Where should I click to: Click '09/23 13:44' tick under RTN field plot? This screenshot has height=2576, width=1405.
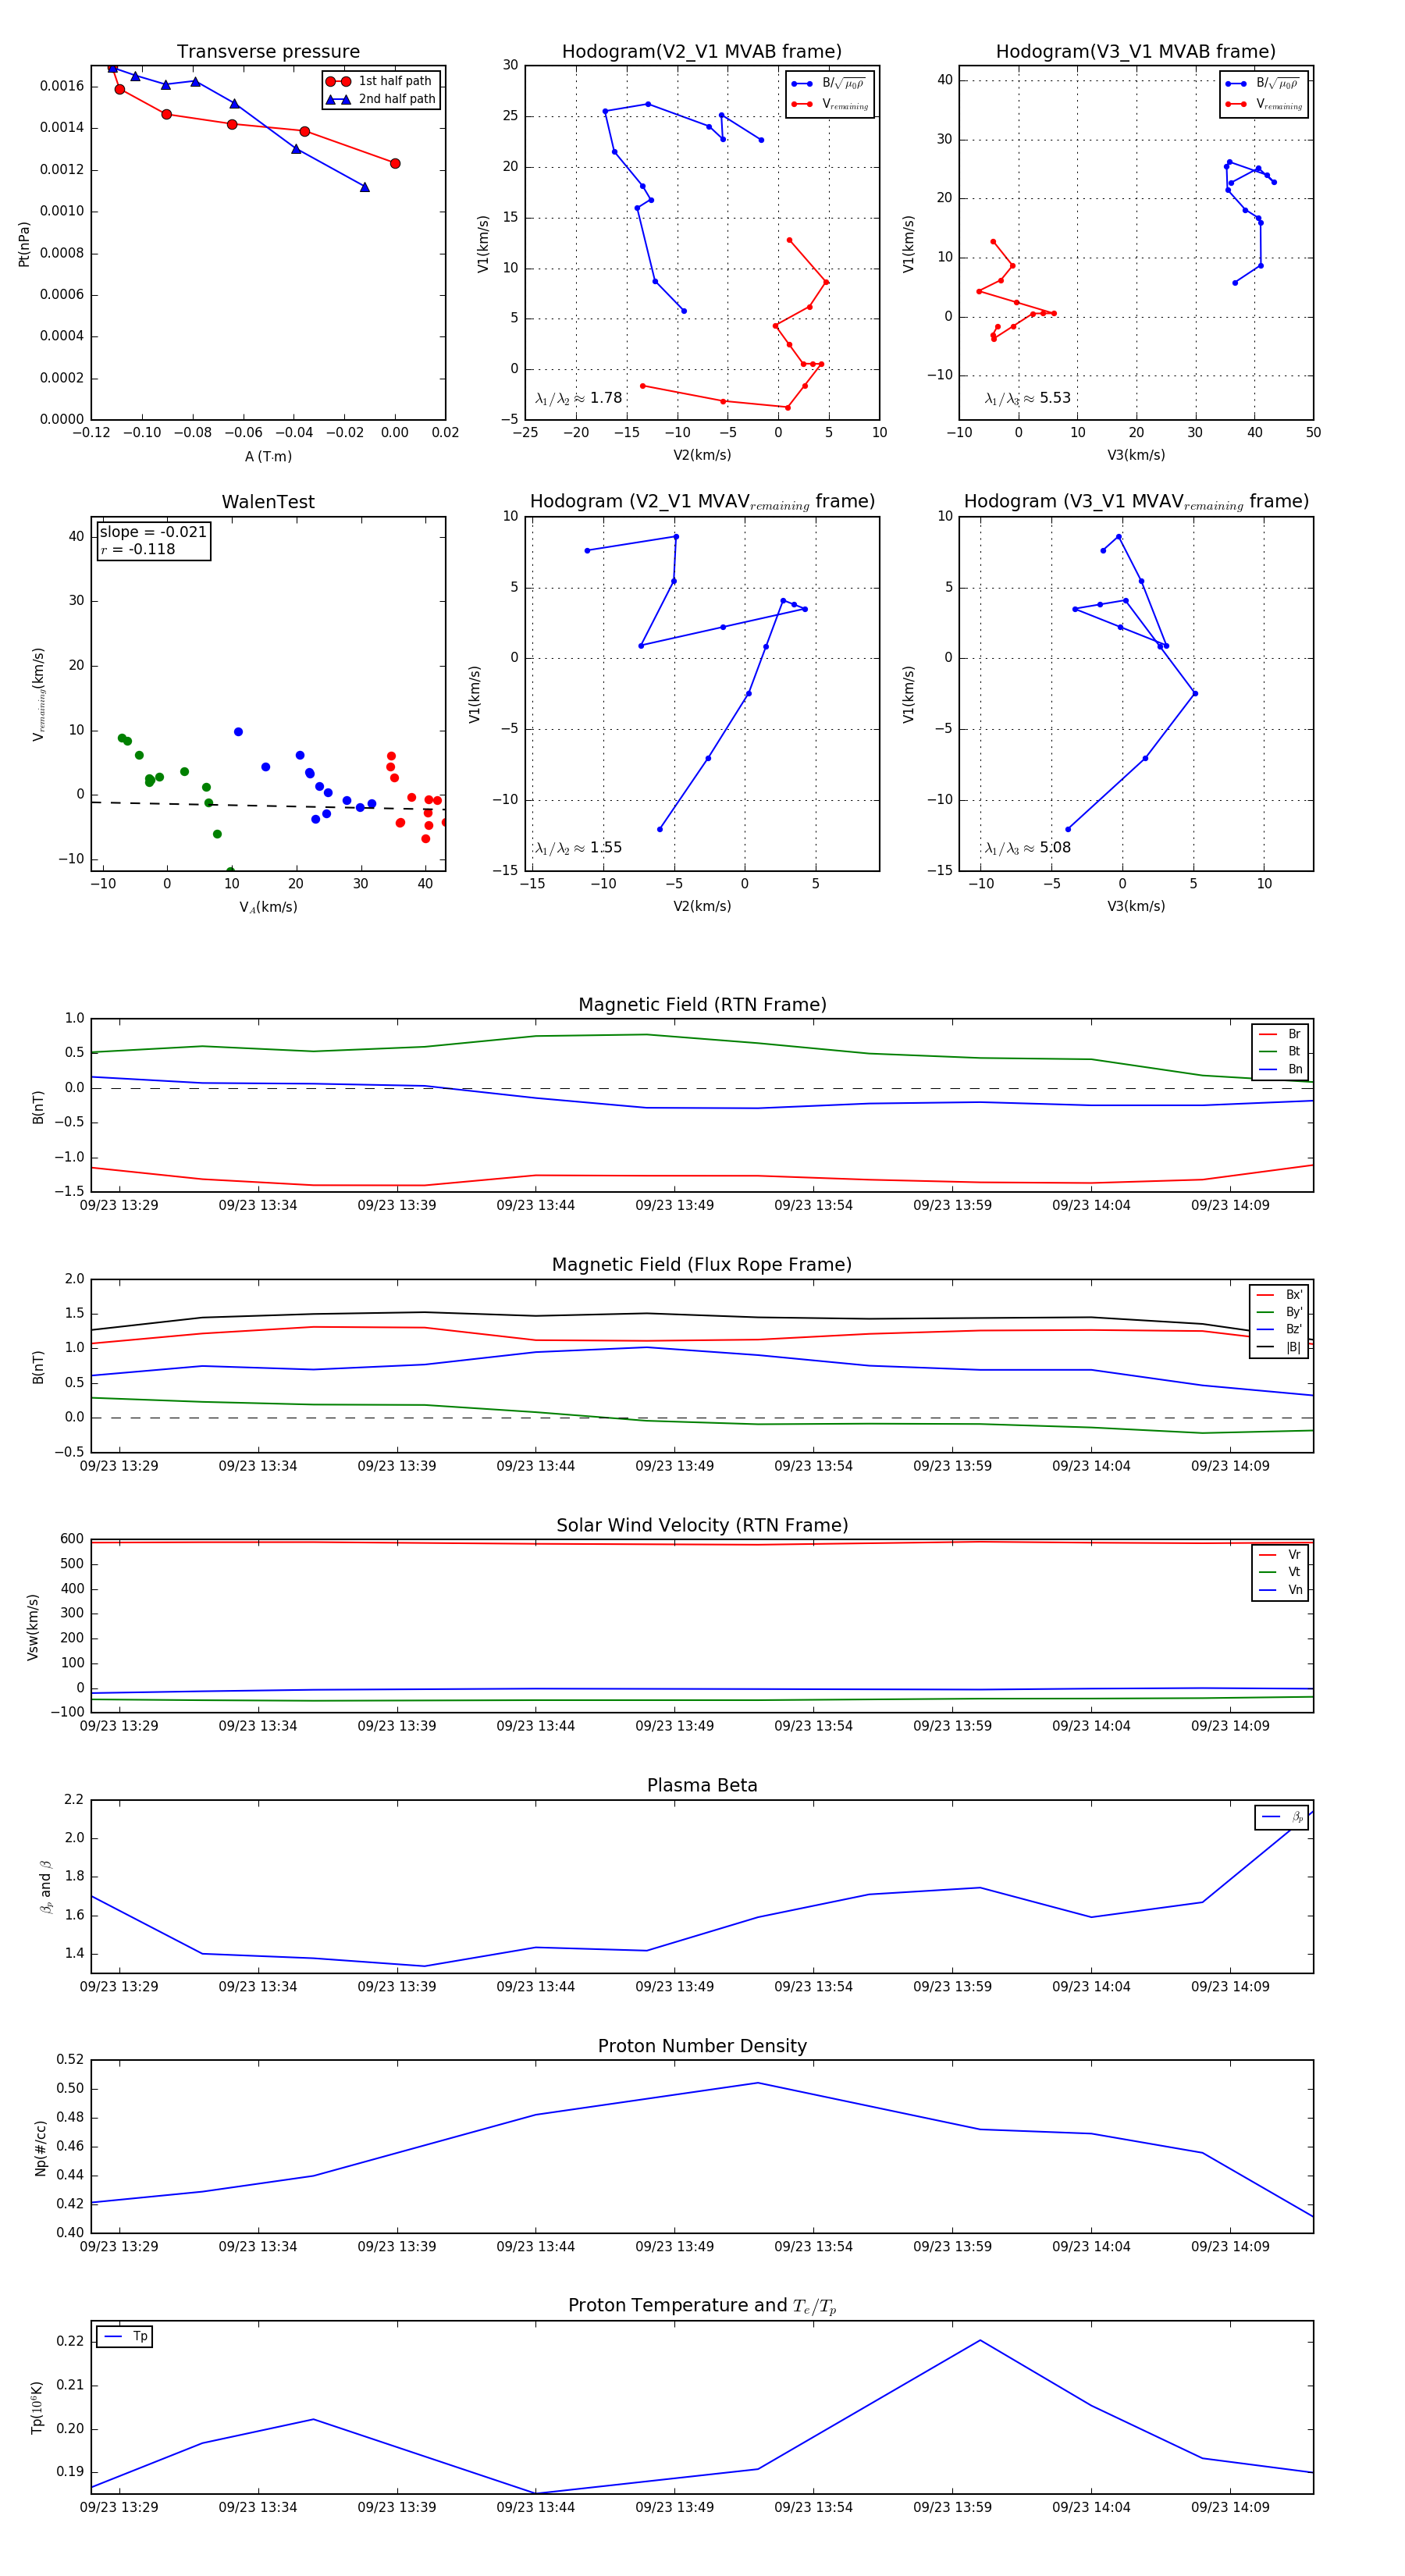pyautogui.click(x=535, y=1205)
